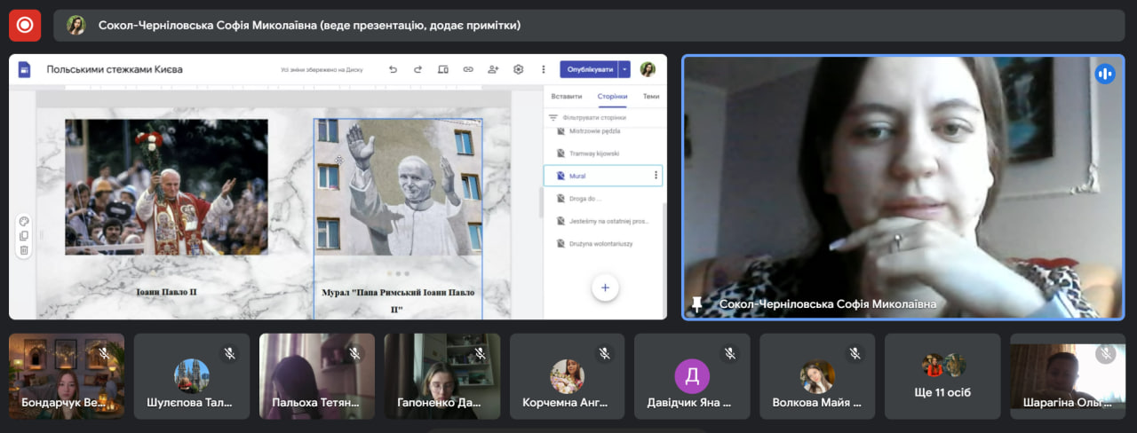Screen dimensions: 1137x433
Task: Copy the published site link
Action: [468, 69]
